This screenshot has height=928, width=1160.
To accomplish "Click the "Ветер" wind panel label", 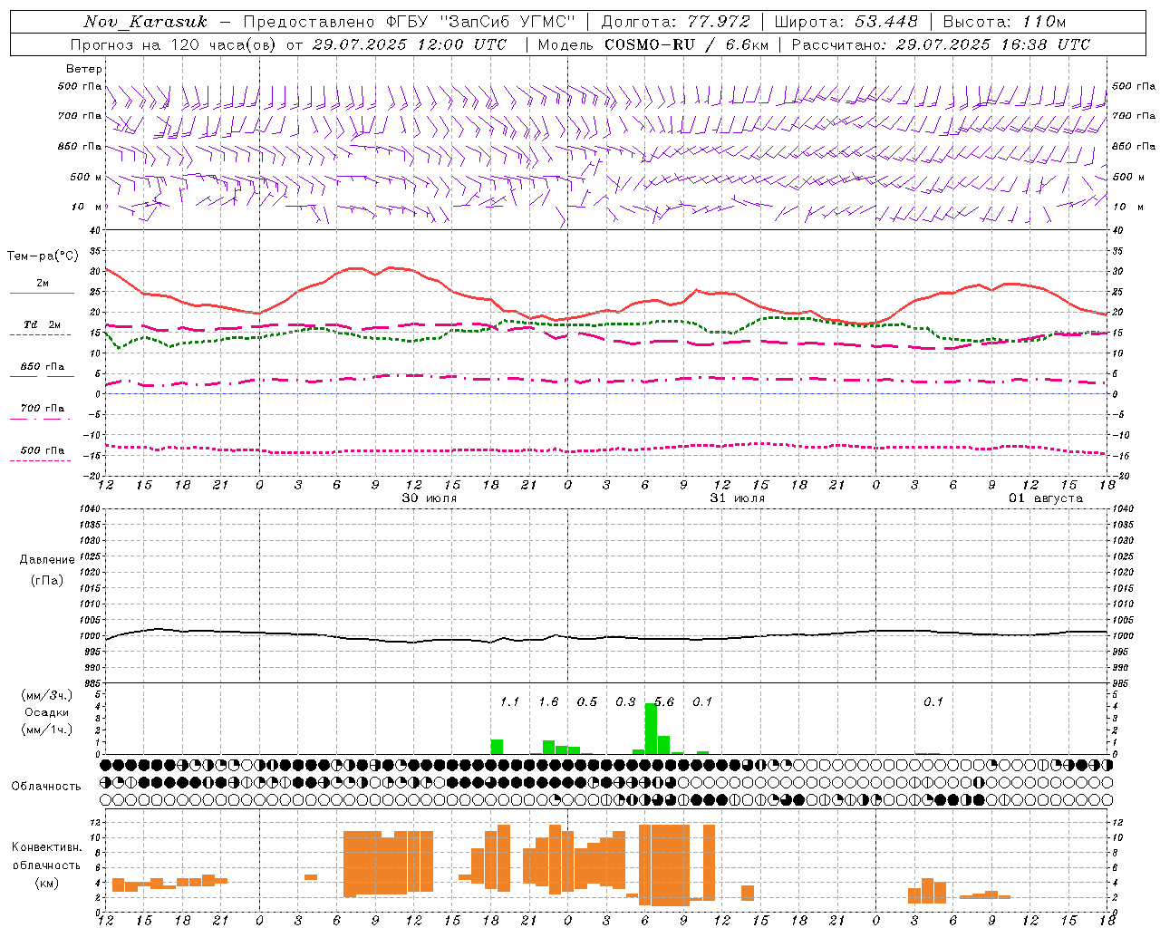I will click(84, 69).
